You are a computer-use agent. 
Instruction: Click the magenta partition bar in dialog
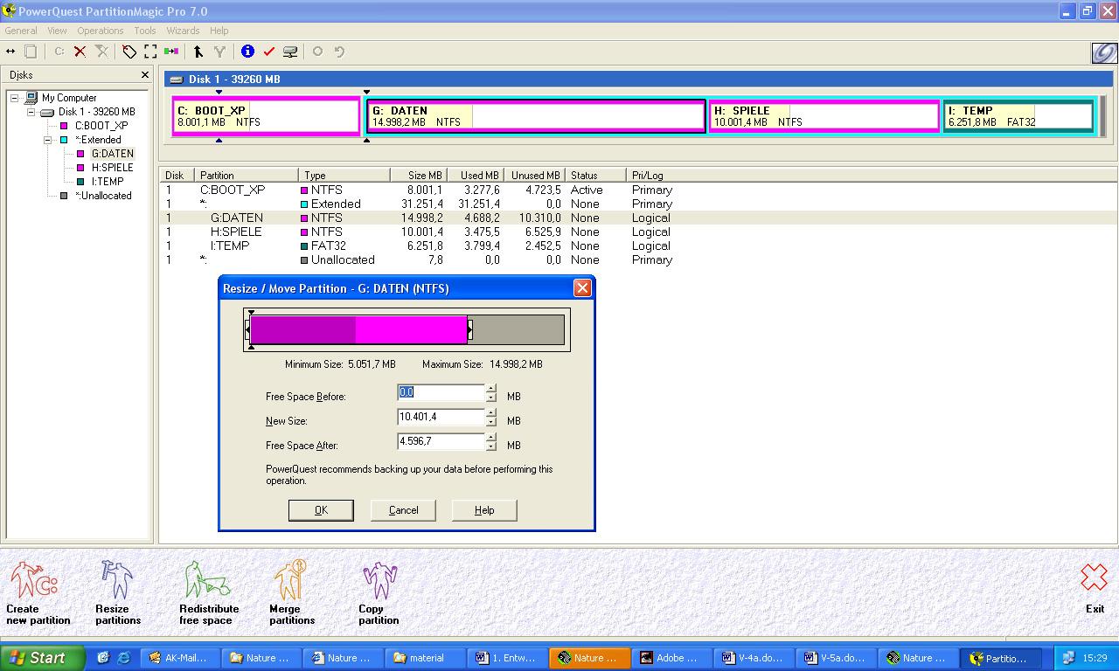(358, 329)
